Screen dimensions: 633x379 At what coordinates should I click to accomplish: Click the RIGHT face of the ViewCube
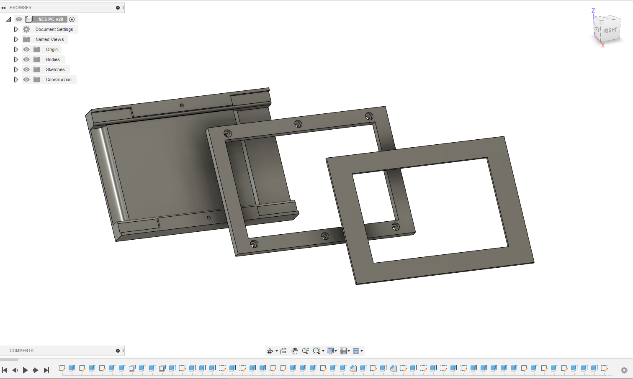point(610,30)
